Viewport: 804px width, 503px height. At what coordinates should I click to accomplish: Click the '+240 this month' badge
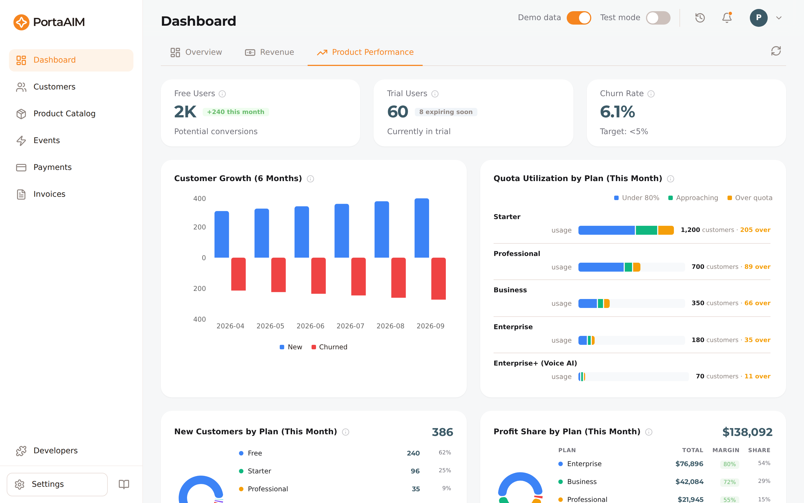tap(236, 112)
